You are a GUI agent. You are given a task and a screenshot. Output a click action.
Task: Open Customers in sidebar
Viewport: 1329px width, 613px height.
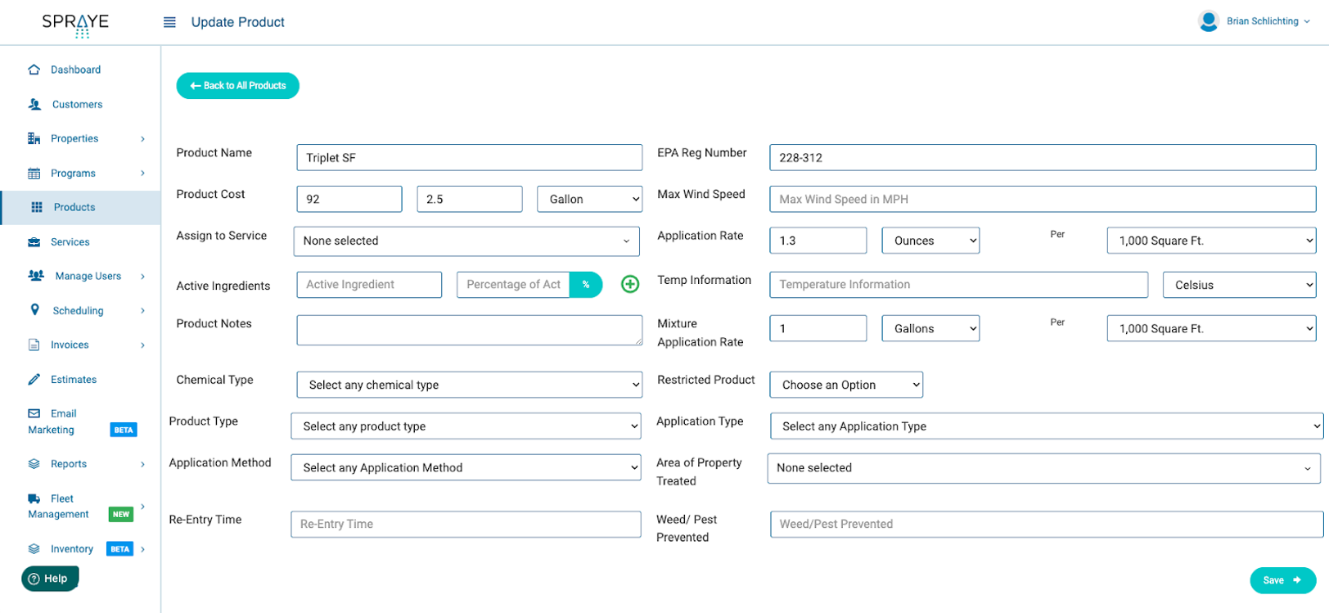[x=77, y=104]
